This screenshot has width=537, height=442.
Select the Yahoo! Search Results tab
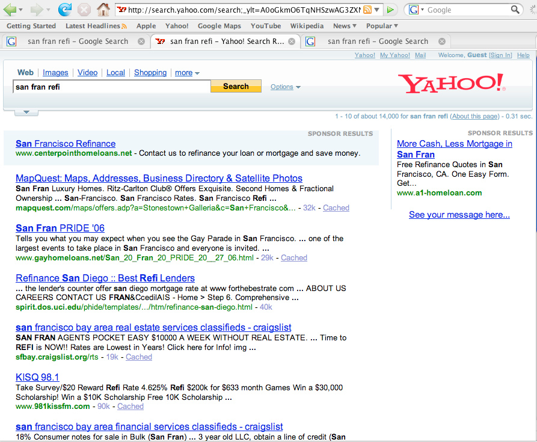226,41
